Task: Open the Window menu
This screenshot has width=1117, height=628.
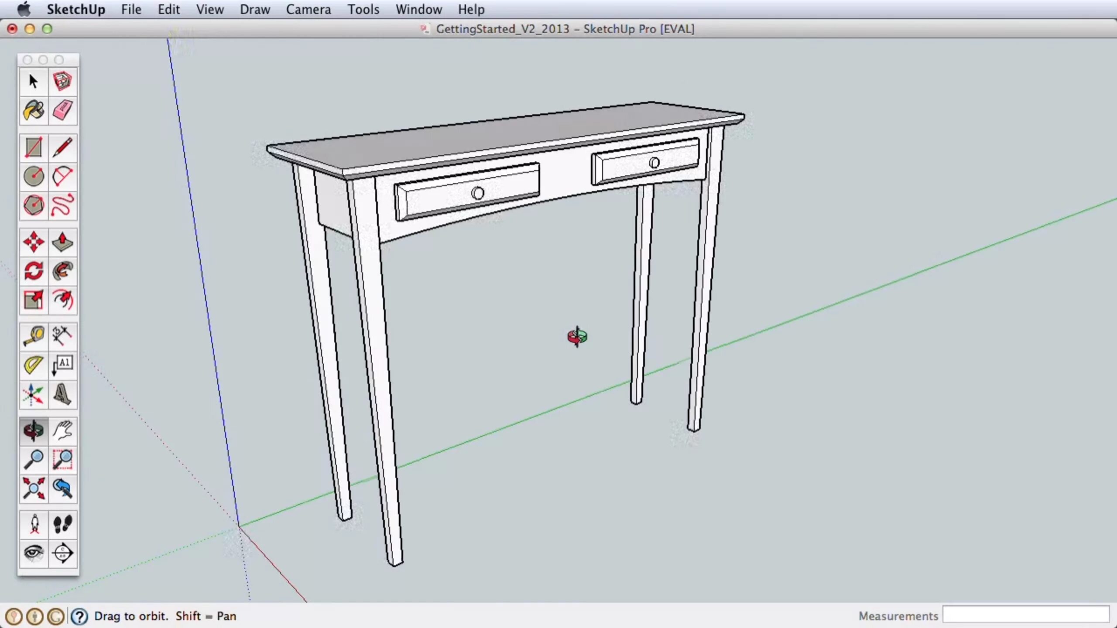Action: [418, 9]
